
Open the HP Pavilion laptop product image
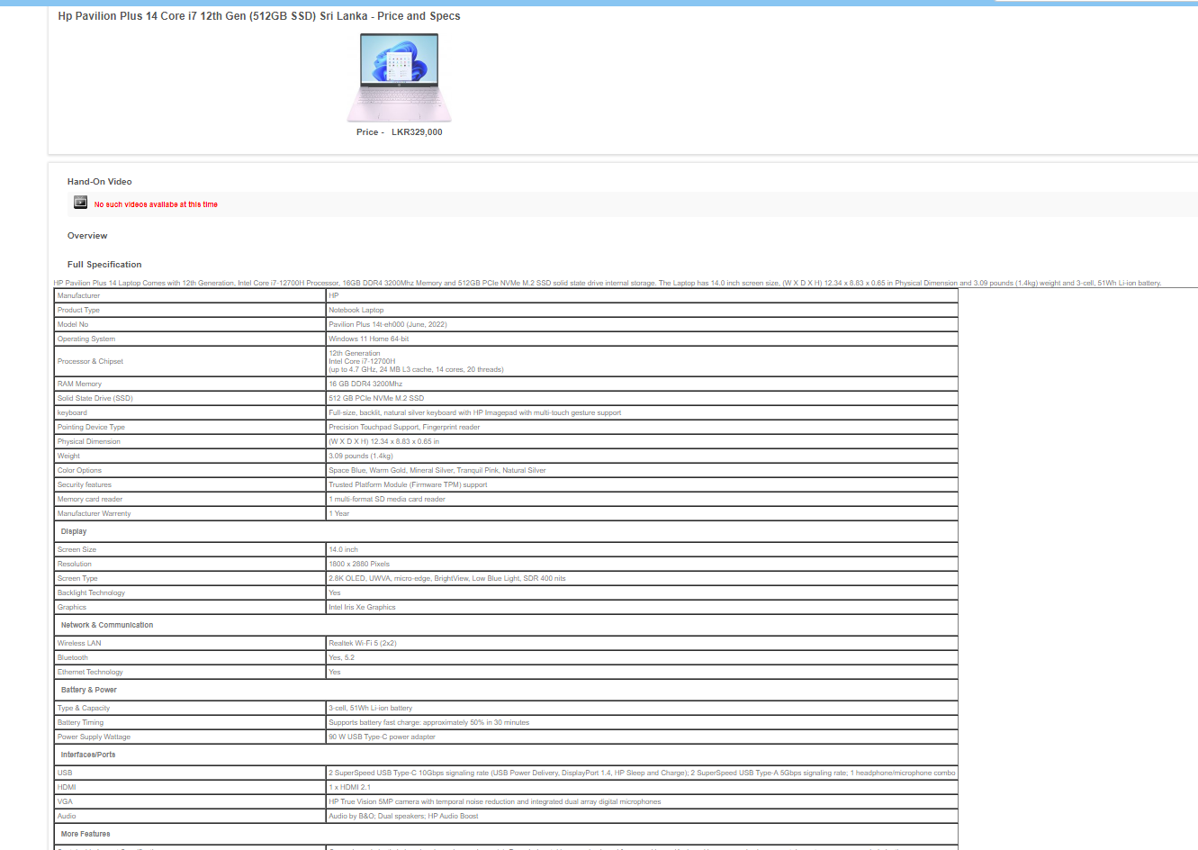click(399, 77)
